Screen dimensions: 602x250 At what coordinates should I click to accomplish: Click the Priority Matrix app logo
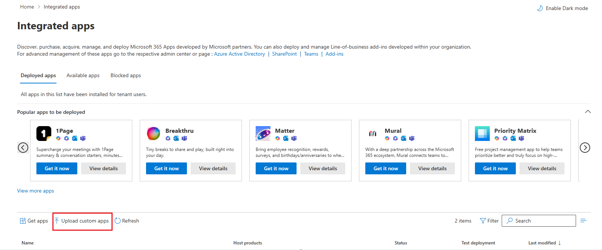click(x=482, y=134)
